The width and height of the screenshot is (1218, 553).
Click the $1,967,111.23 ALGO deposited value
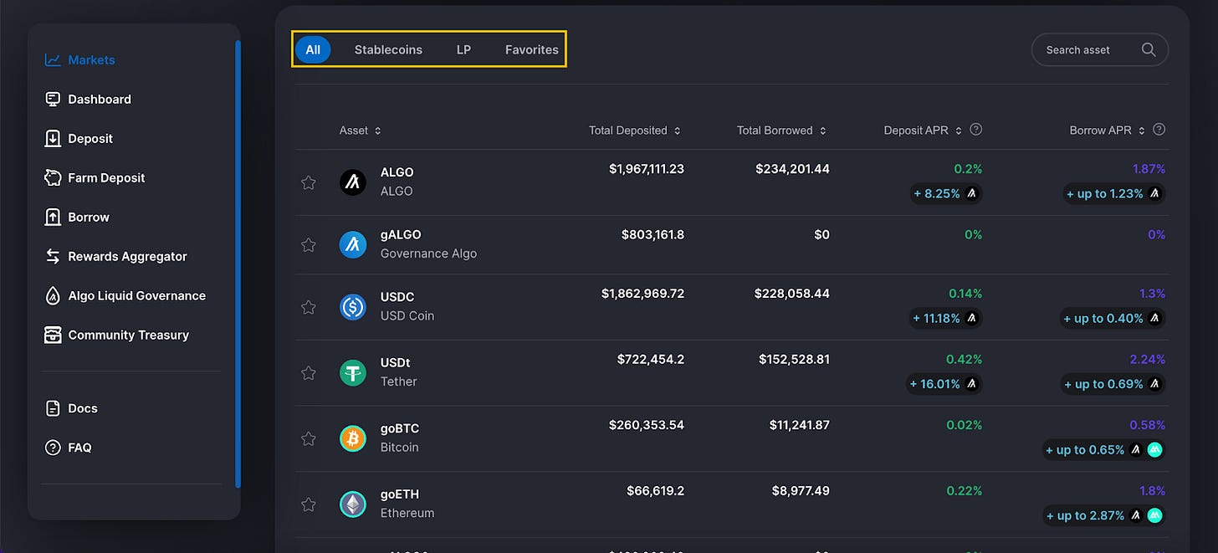[x=647, y=169]
